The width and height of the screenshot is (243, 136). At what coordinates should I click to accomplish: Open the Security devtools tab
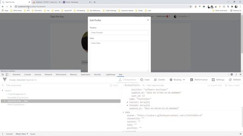pyautogui.click(x=97, y=74)
